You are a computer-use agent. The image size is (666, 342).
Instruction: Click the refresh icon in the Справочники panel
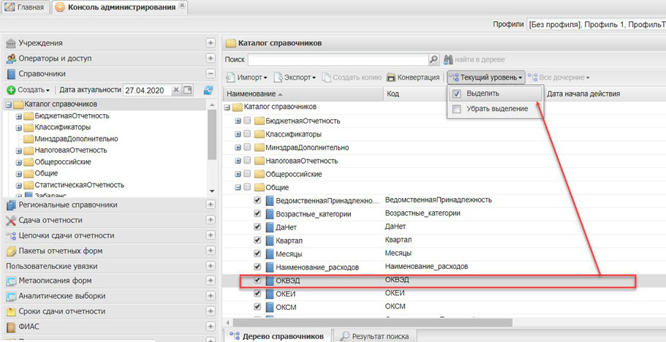tap(208, 90)
